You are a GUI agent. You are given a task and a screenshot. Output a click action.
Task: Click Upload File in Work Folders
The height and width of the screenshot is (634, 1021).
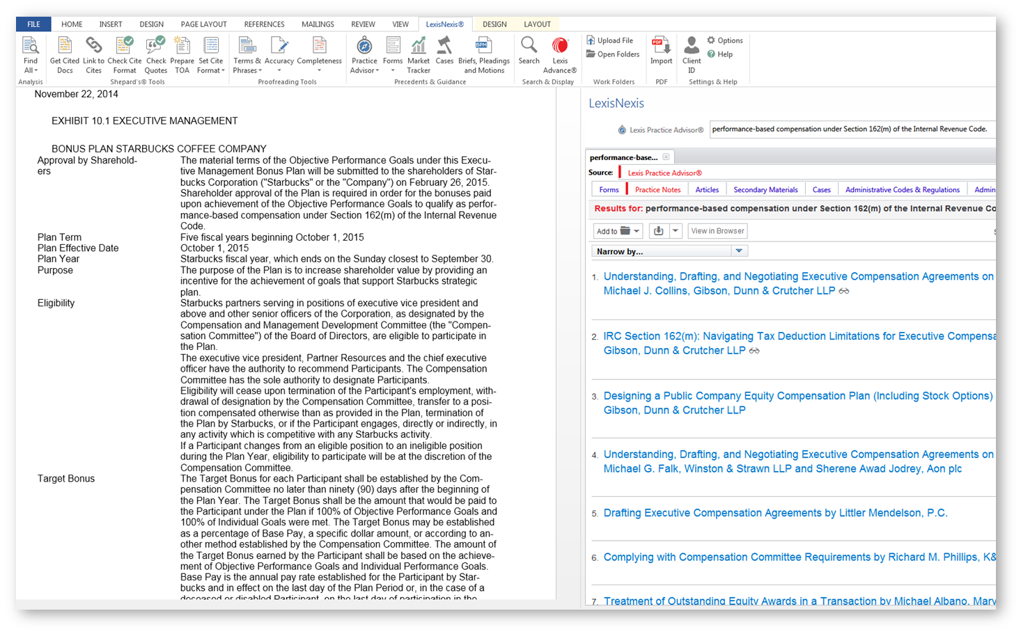[x=609, y=40]
